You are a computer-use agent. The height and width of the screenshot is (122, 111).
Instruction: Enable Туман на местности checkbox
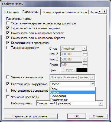tap(8, 47)
